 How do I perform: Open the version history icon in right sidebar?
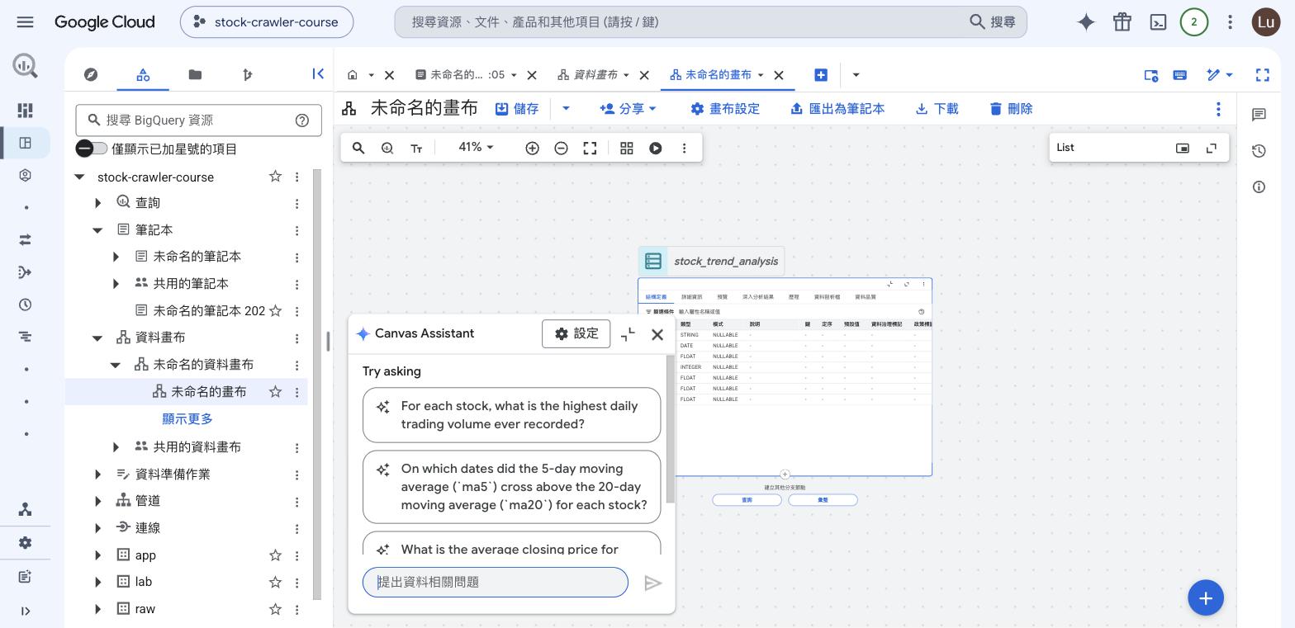[1259, 150]
